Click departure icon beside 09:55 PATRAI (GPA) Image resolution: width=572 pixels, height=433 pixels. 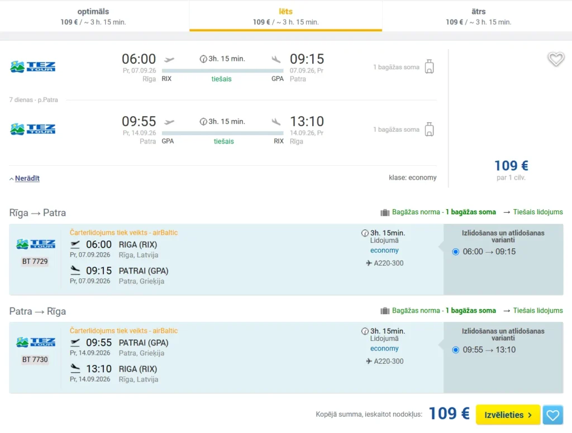75,342
